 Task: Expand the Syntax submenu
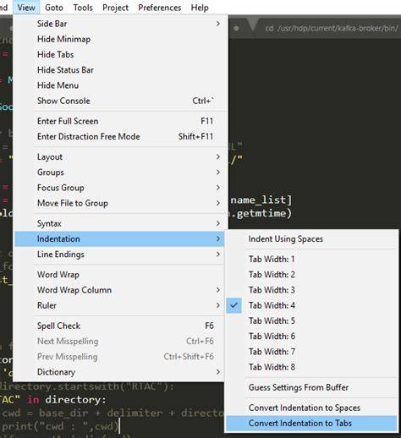click(x=120, y=223)
